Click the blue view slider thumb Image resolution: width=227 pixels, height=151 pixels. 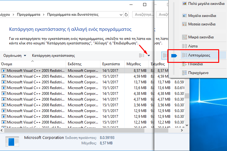click(x=174, y=56)
